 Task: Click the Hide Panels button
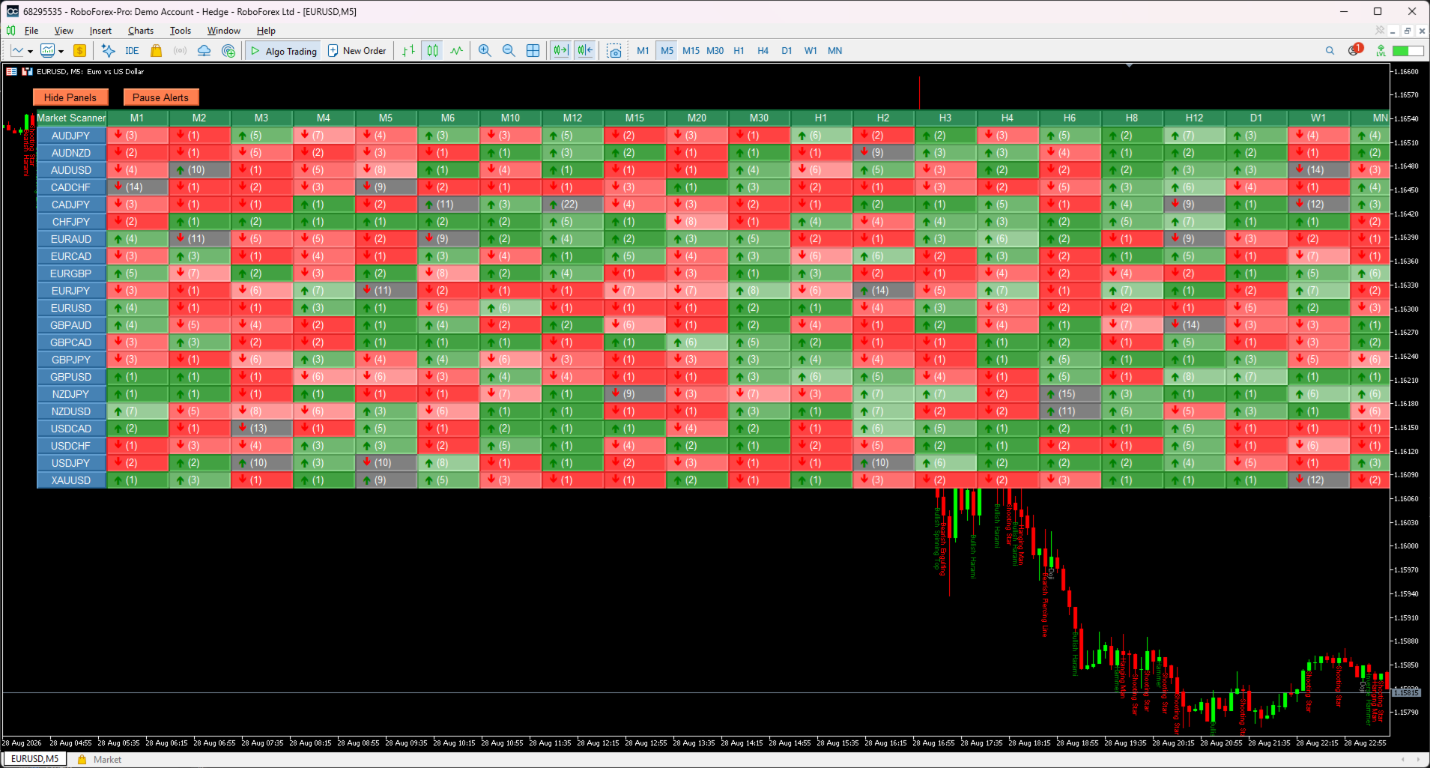[x=70, y=97]
